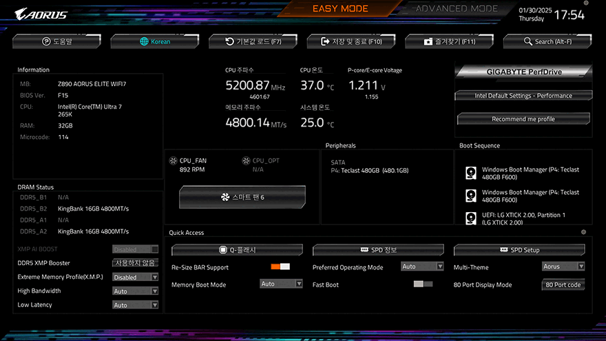The image size is (606, 341).
Task: Click DDR5_B2 KingBank 16GB 4800MT/s row
Action: point(74,209)
